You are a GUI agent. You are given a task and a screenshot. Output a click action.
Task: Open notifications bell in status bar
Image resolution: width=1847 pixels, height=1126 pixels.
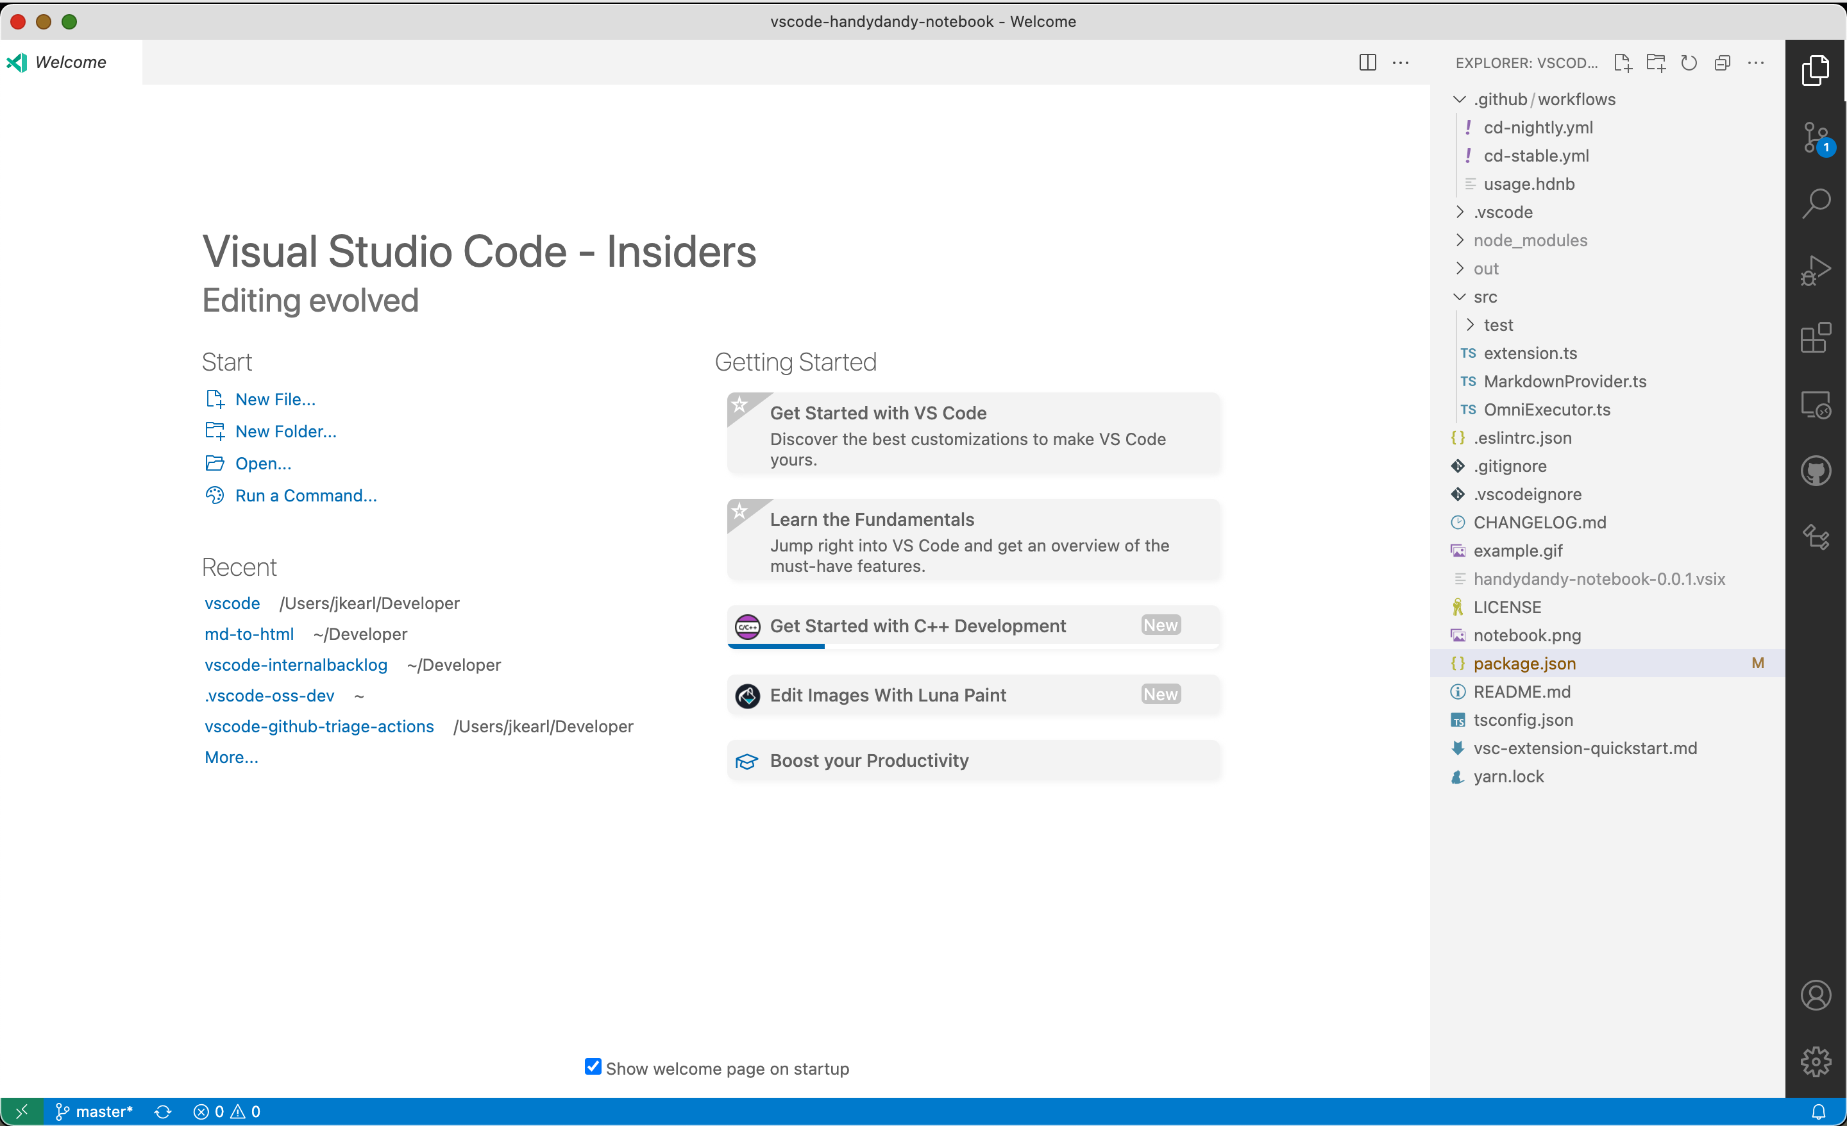(x=1819, y=1112)
